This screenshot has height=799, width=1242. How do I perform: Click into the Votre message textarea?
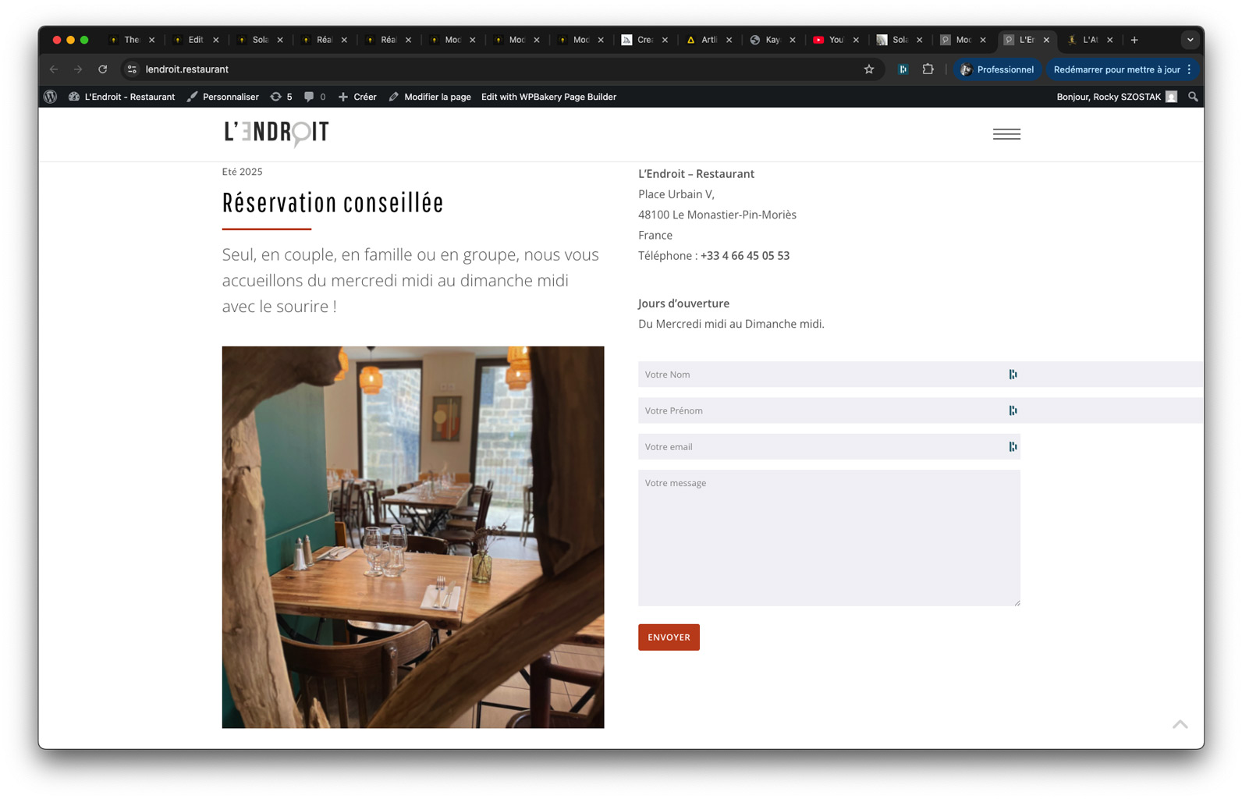(x=829, y=538)
